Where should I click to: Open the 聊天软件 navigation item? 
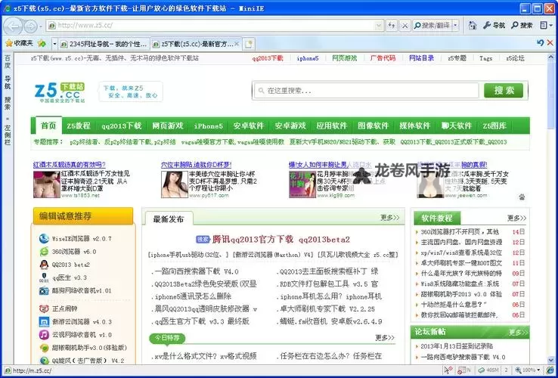coord(456,126)
